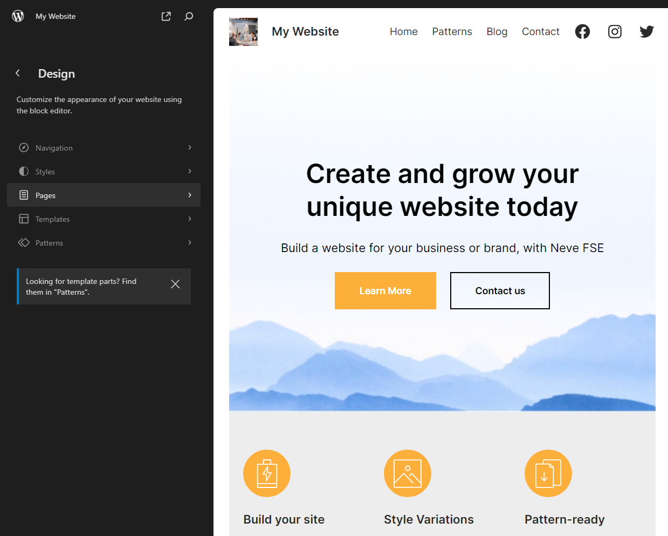The image size is (668, 536).
Task: Click the Navigation compass icon
Action: pos(24,147)
